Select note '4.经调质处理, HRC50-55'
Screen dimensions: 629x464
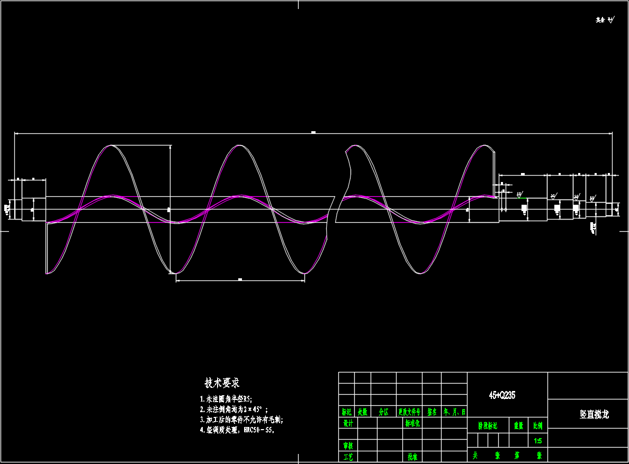click(x=237, y=430)
